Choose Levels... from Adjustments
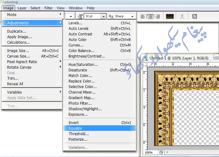 pyautogui.click(x=99, y=23)
